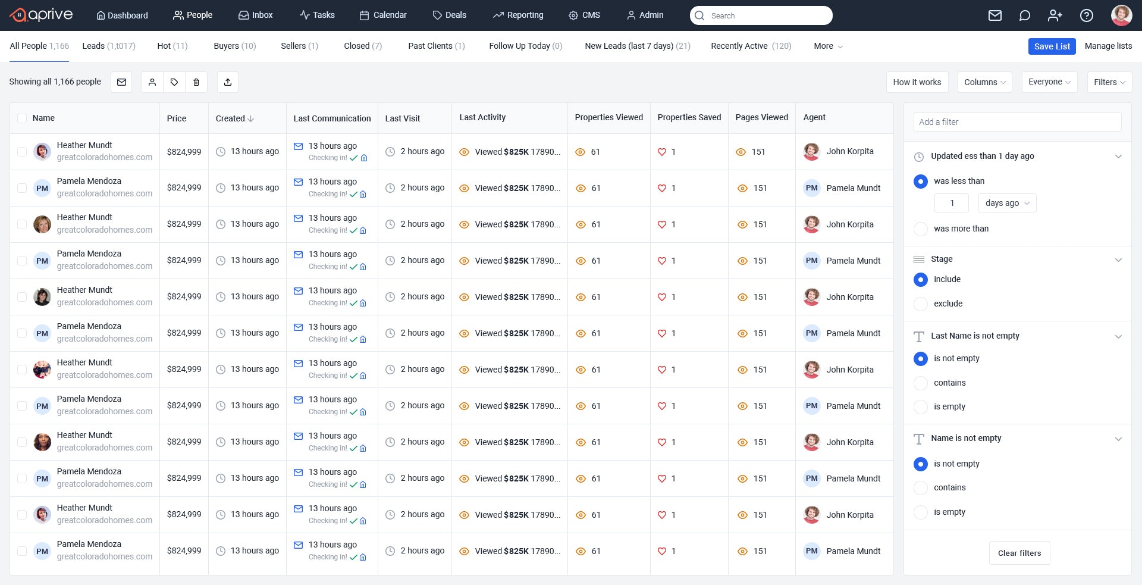Click the first row's heart saved icon
Screen dimensions: 1142x585
coord(662,152)
